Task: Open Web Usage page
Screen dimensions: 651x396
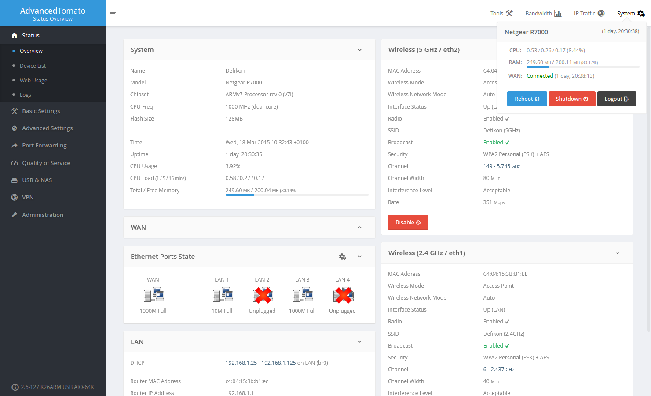Action: point(33,80)
